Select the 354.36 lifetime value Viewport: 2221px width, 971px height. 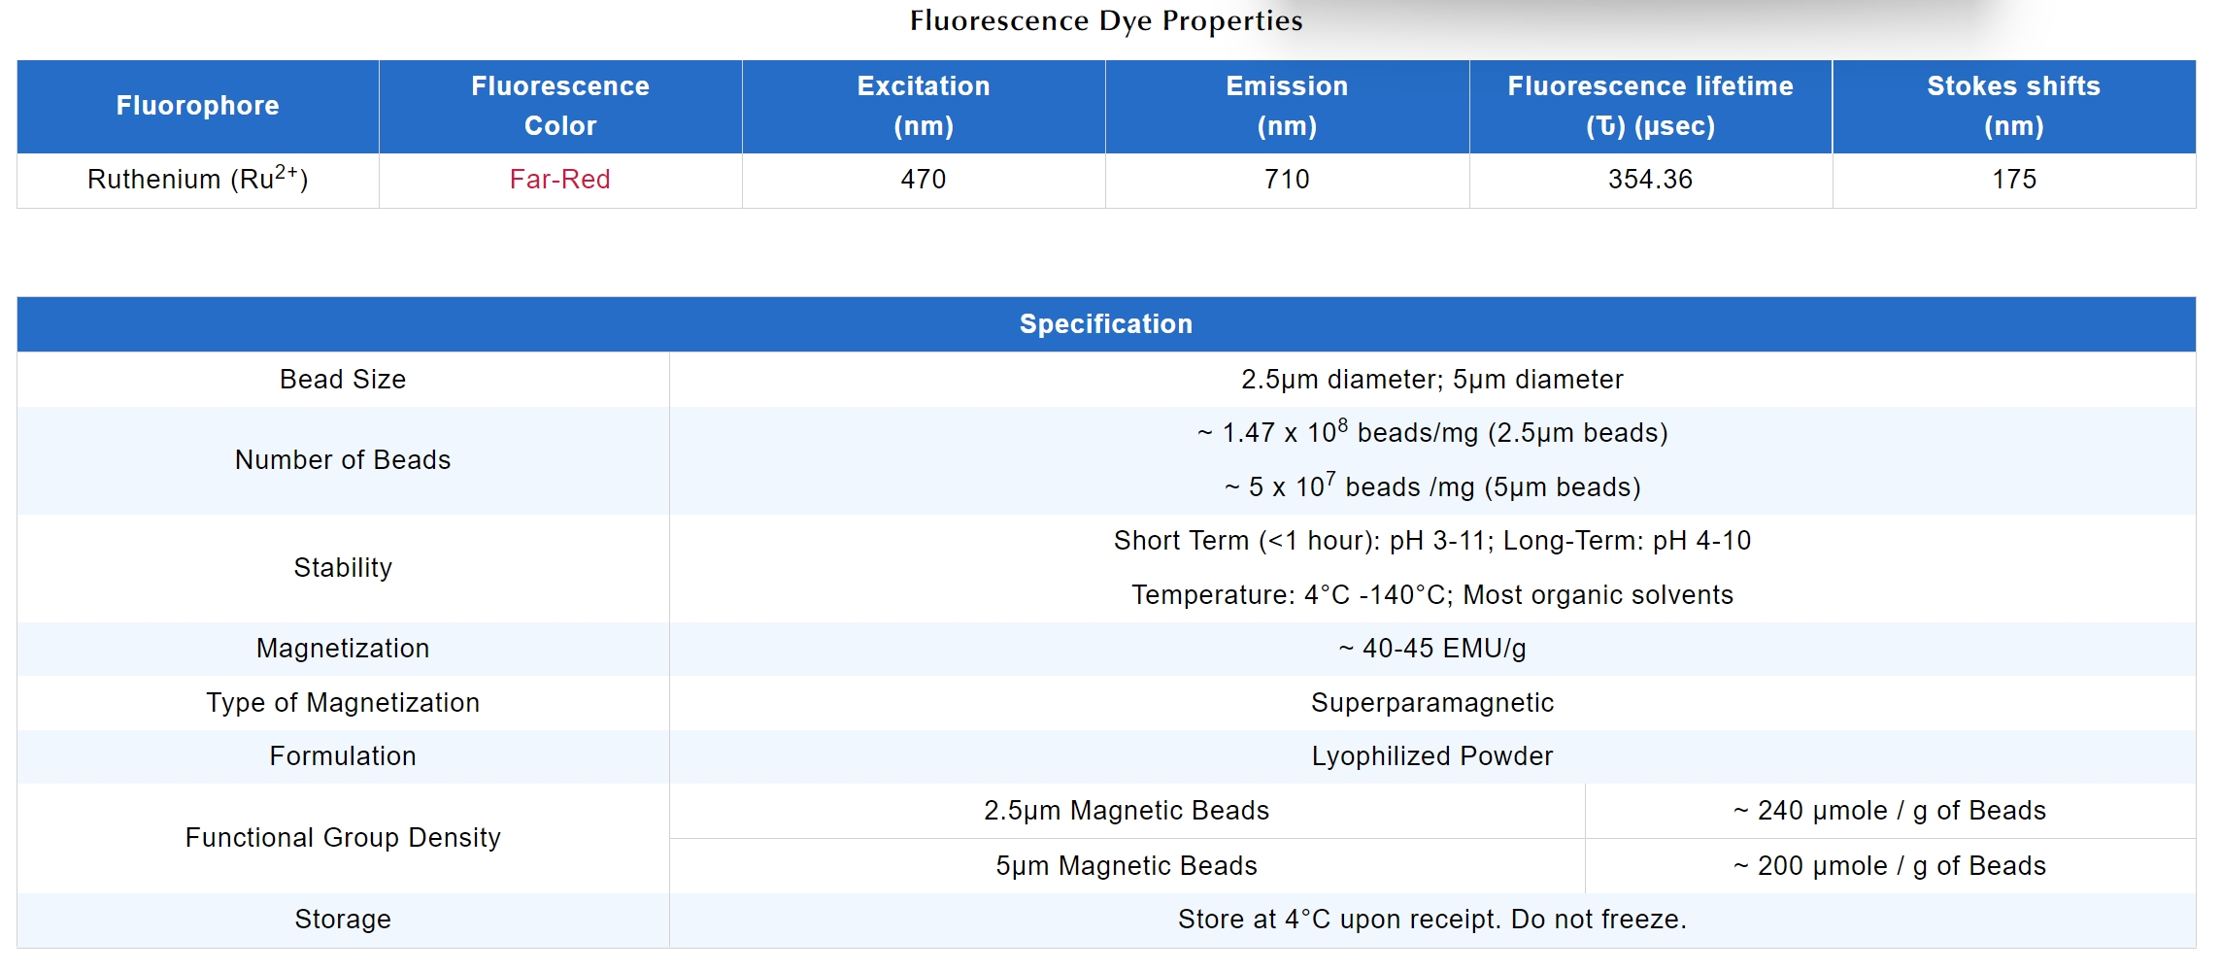point(1650,180)
